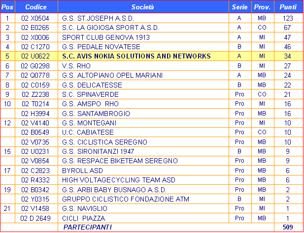Click position number 15
304x233 pixels.
click(x=7, y=151)
